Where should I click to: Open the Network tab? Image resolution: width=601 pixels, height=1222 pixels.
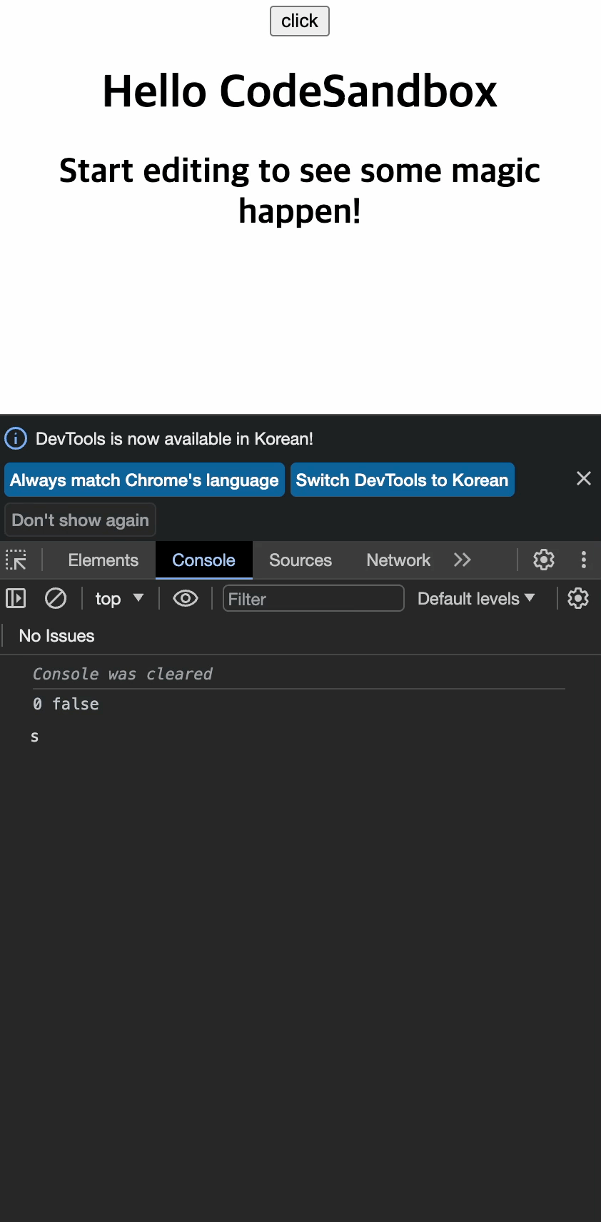point(398,560)
